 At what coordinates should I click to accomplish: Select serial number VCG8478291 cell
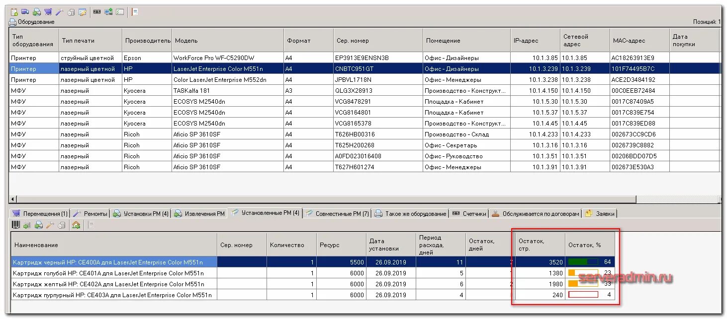[378, 101]
